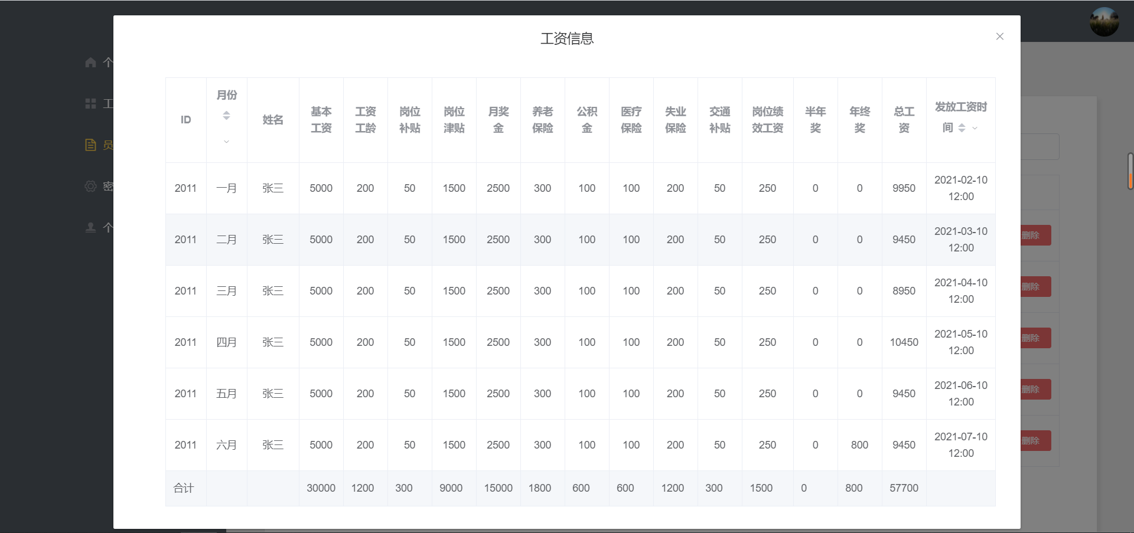The width and height of the screenshot is (1134, 533).
Task: Select the 四月 row month cell
Action: pyautogui.click(x=227, y=342)
